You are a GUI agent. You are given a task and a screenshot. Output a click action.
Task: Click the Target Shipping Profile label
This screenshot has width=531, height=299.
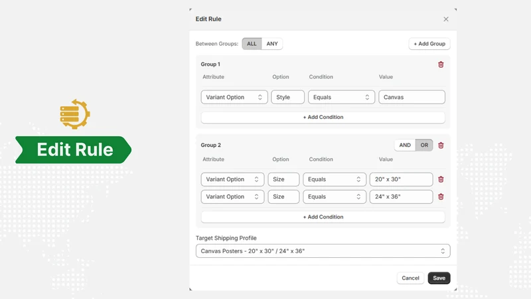[x=226, y=238]
